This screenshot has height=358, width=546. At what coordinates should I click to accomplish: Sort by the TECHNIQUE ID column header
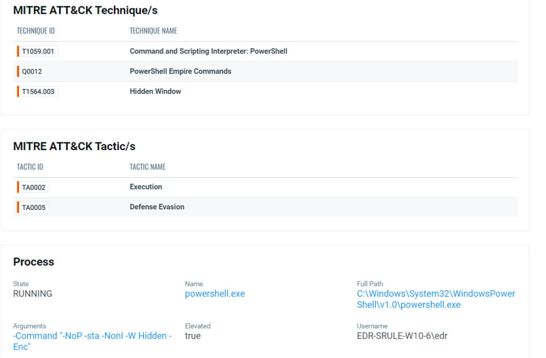(x=36, y=31)
